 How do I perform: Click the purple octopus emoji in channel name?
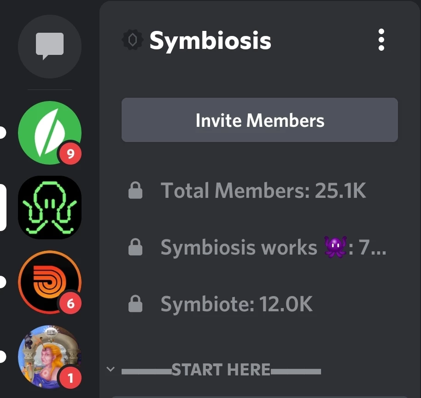tap(335, 247)
